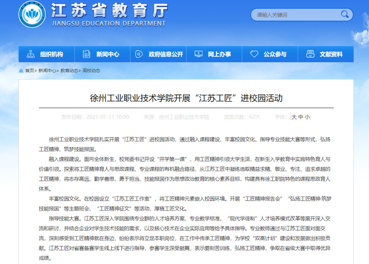Viewport: 369px width, 264px height.
Task: Click the 组织机构 organization chart icon
Action: tap(31, 54)
